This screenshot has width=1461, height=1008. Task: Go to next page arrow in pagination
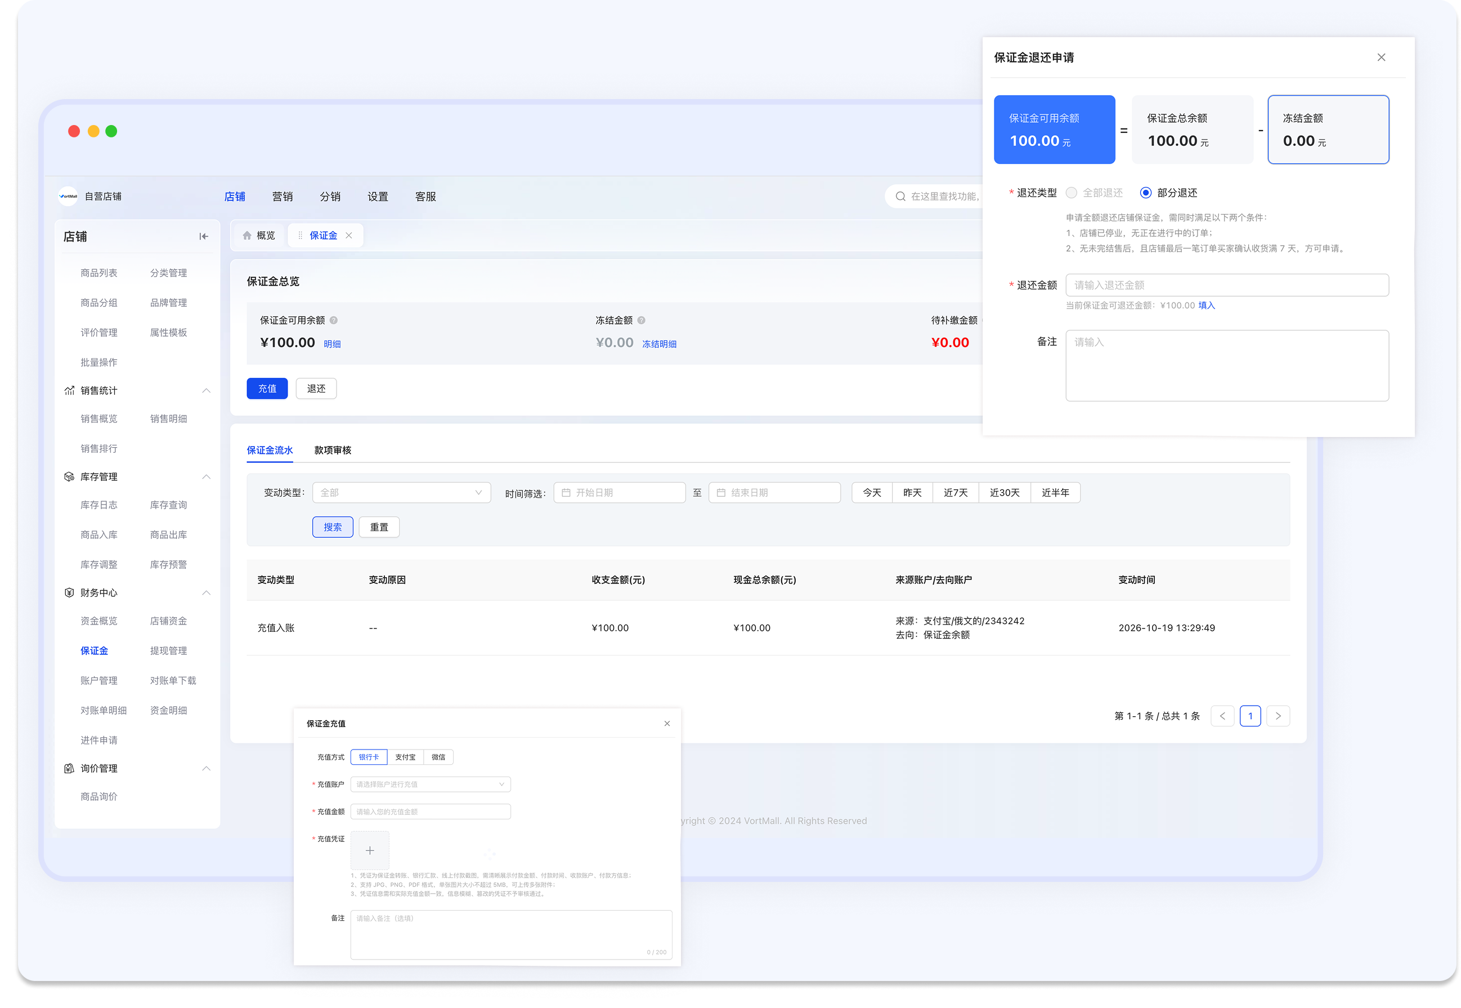click(x=1278, y=716)
